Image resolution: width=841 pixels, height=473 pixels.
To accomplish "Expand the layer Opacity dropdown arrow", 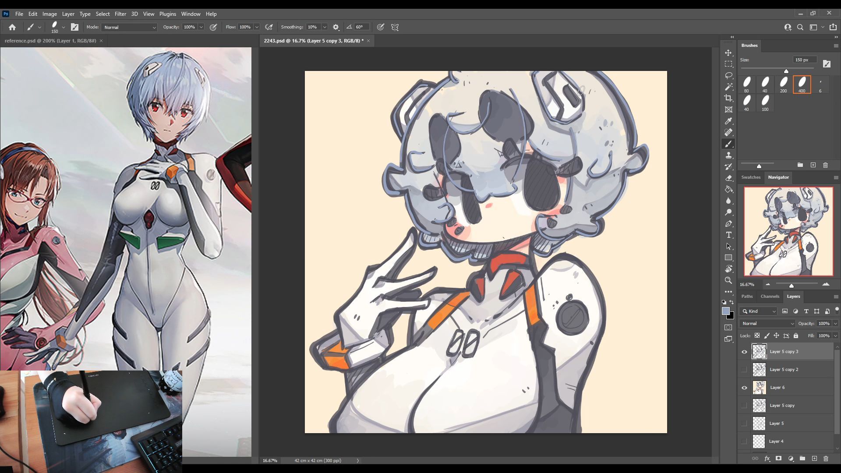I will [x=835, y=324].
